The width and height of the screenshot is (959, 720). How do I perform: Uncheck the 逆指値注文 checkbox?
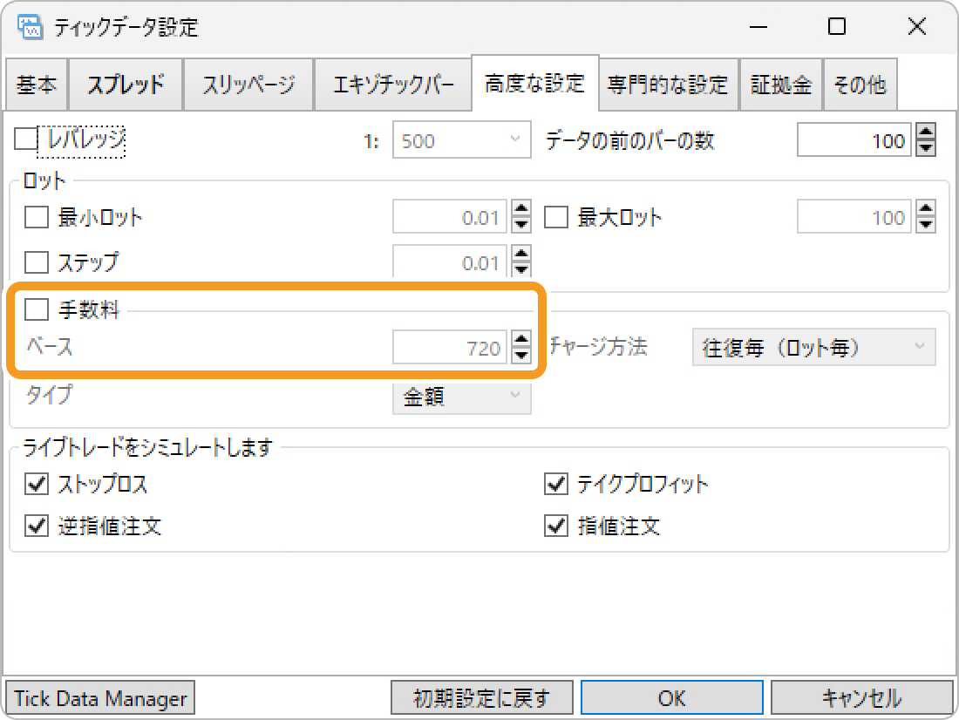point(36,526)
